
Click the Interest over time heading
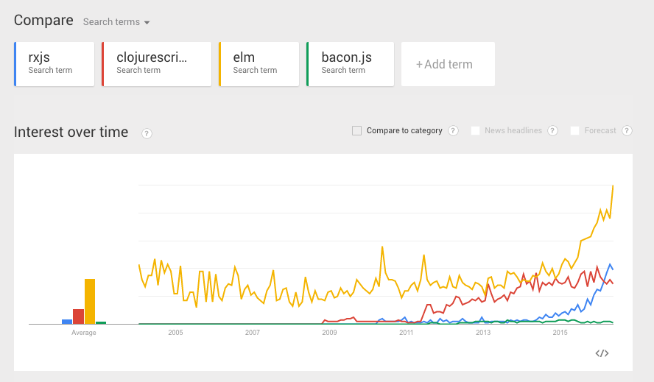pos(71,132)
